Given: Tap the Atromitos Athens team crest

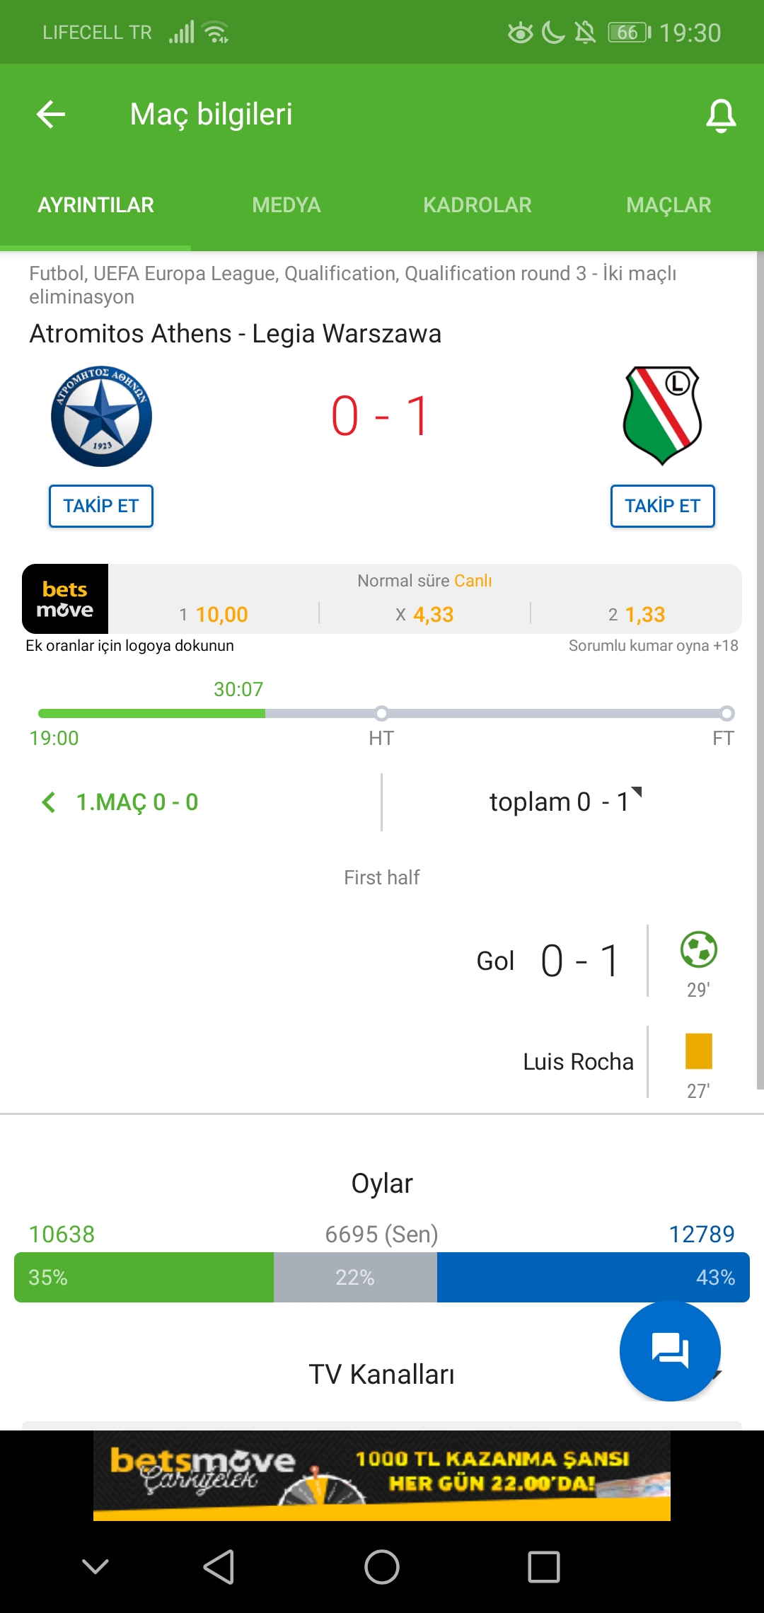Looking at the screenshot, I should coord(101,416).
